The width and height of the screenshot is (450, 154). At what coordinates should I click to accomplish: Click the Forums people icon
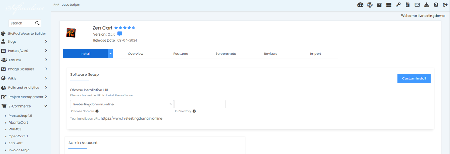coord(4,60)
